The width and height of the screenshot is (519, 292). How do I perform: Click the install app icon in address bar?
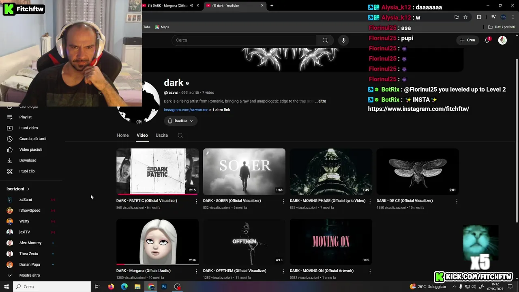click(457, 17)
